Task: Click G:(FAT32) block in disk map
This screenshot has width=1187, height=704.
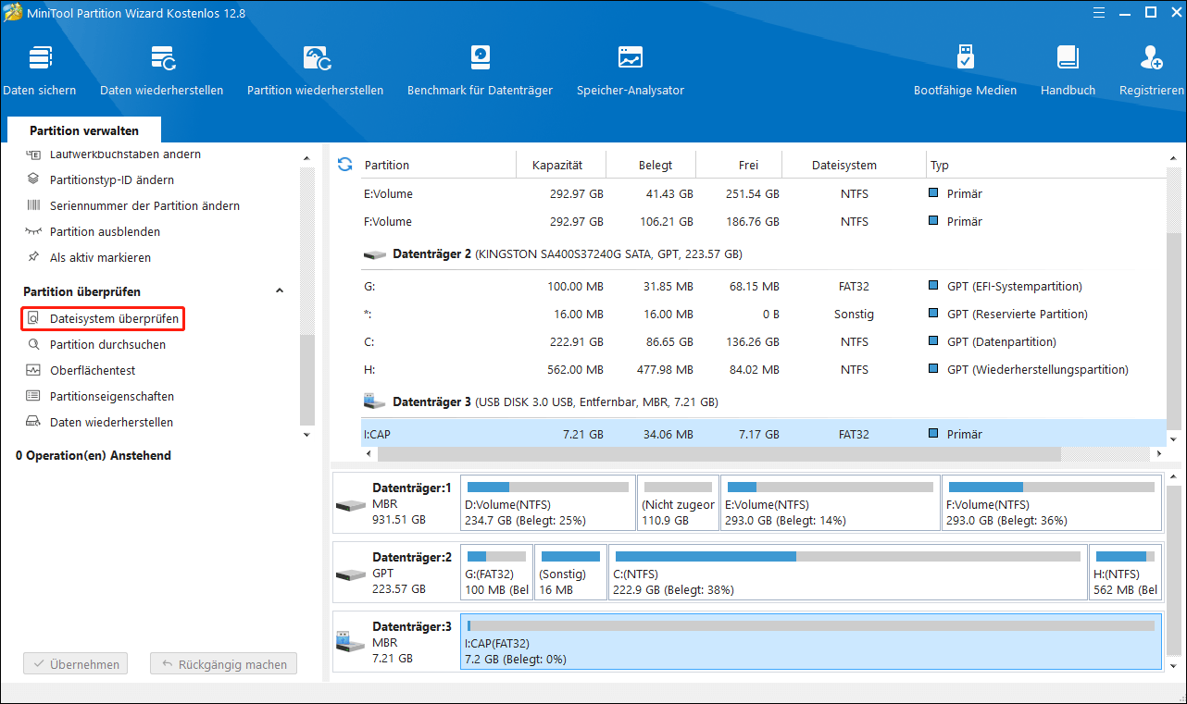Action: pyautogui.click(x=496, y=573)
